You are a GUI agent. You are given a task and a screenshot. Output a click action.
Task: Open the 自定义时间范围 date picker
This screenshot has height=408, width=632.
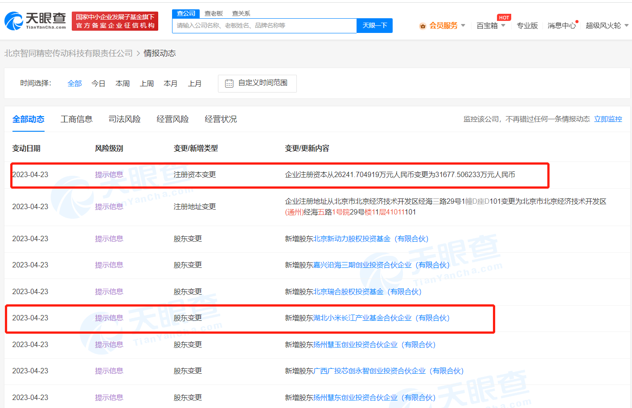[257, 83]
